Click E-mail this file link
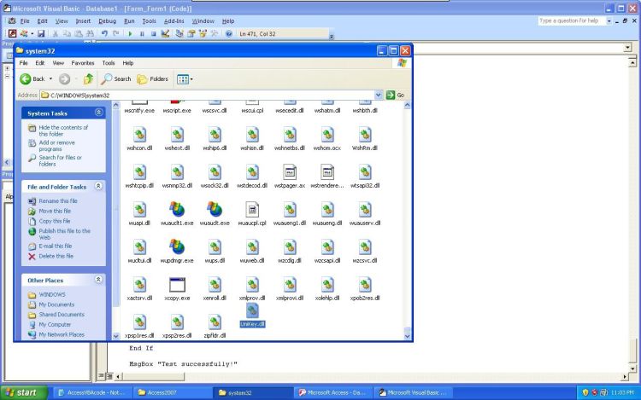641x400 pixels. pyautogui.click(x=56, y=246)
